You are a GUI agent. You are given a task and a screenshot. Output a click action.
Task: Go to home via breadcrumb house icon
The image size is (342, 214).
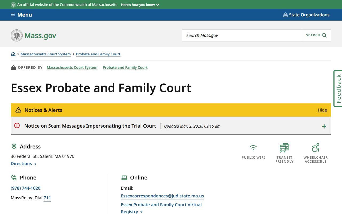(x=13, y=54)
